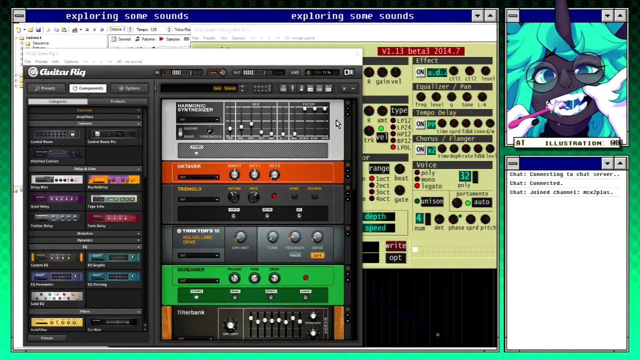Viewport: 640px width, 360px height.
Task: Toggle the Tremolo SYNC switch
Action: [294, 196]
